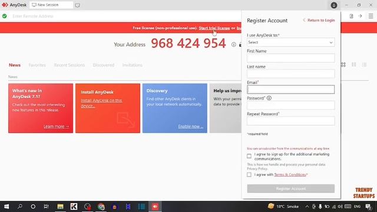The height and width of the screenshot is (212, 377).
Task: Click Return to Login link
Action: pos(319,20)
